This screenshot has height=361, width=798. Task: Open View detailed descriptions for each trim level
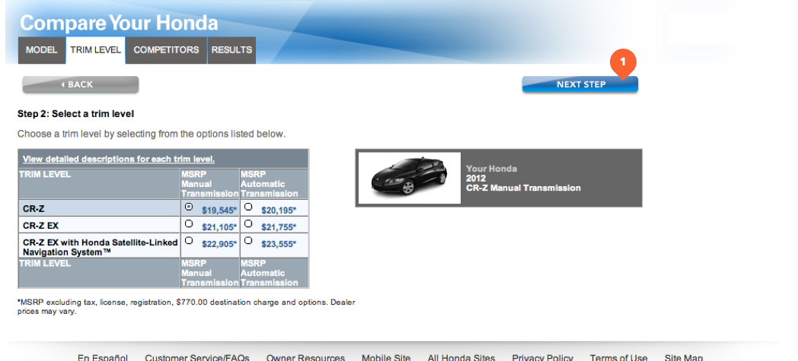pyautogui.click(x=119, y=159)
